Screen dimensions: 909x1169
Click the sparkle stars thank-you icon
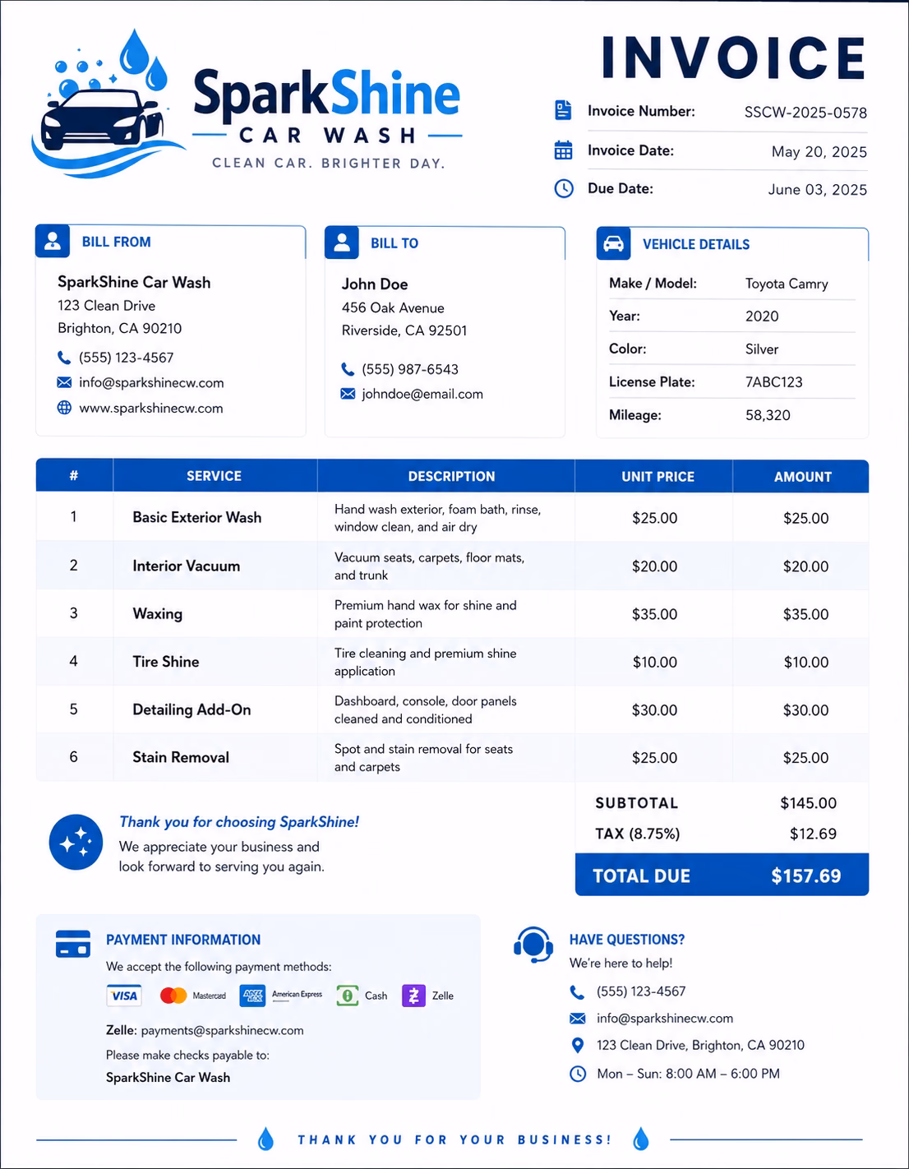pos(76,842)
